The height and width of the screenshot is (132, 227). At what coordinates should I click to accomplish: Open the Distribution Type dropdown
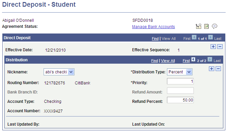tap(180, 72)
